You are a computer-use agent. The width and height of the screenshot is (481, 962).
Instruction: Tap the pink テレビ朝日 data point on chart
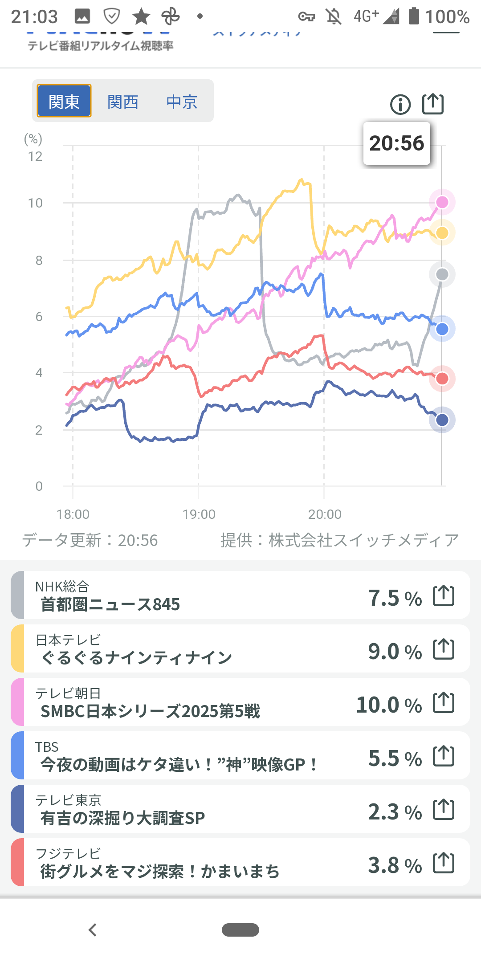442,202
